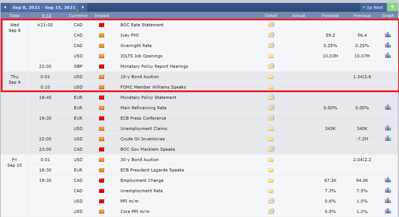Screen dimensions: 399x217
Task: Open detail folder for Monetary Policy Statement
Action: click(x=271, y=97)
